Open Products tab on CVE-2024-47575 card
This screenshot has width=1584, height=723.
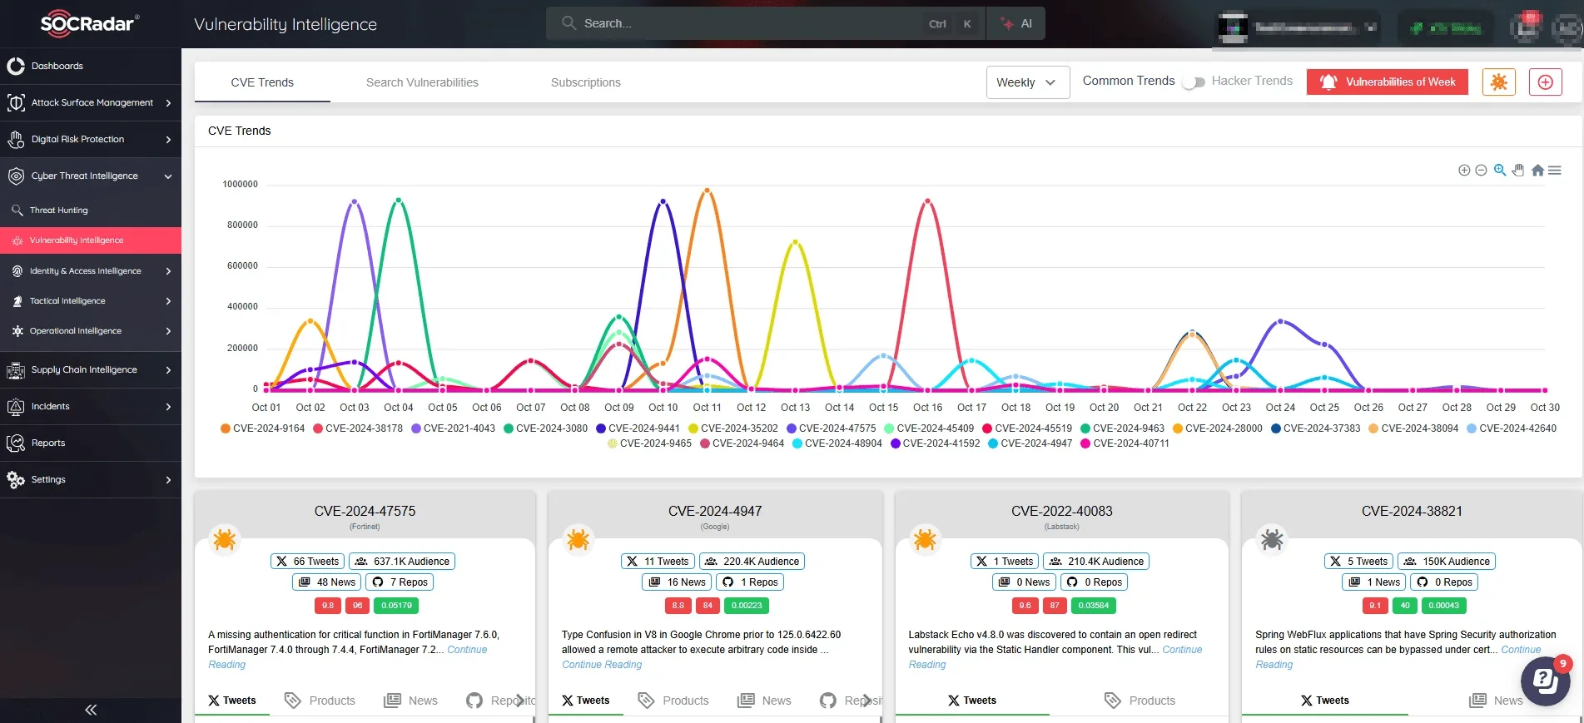click(320, 701)
